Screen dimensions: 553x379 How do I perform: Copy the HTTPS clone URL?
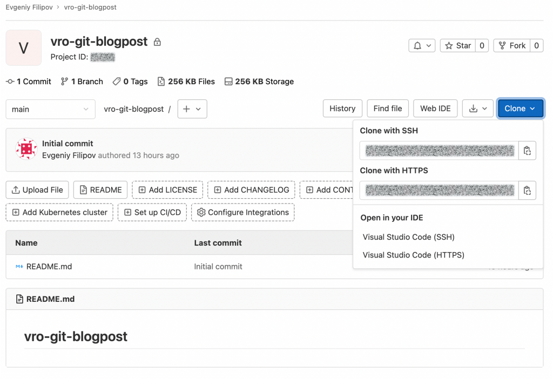527,190
